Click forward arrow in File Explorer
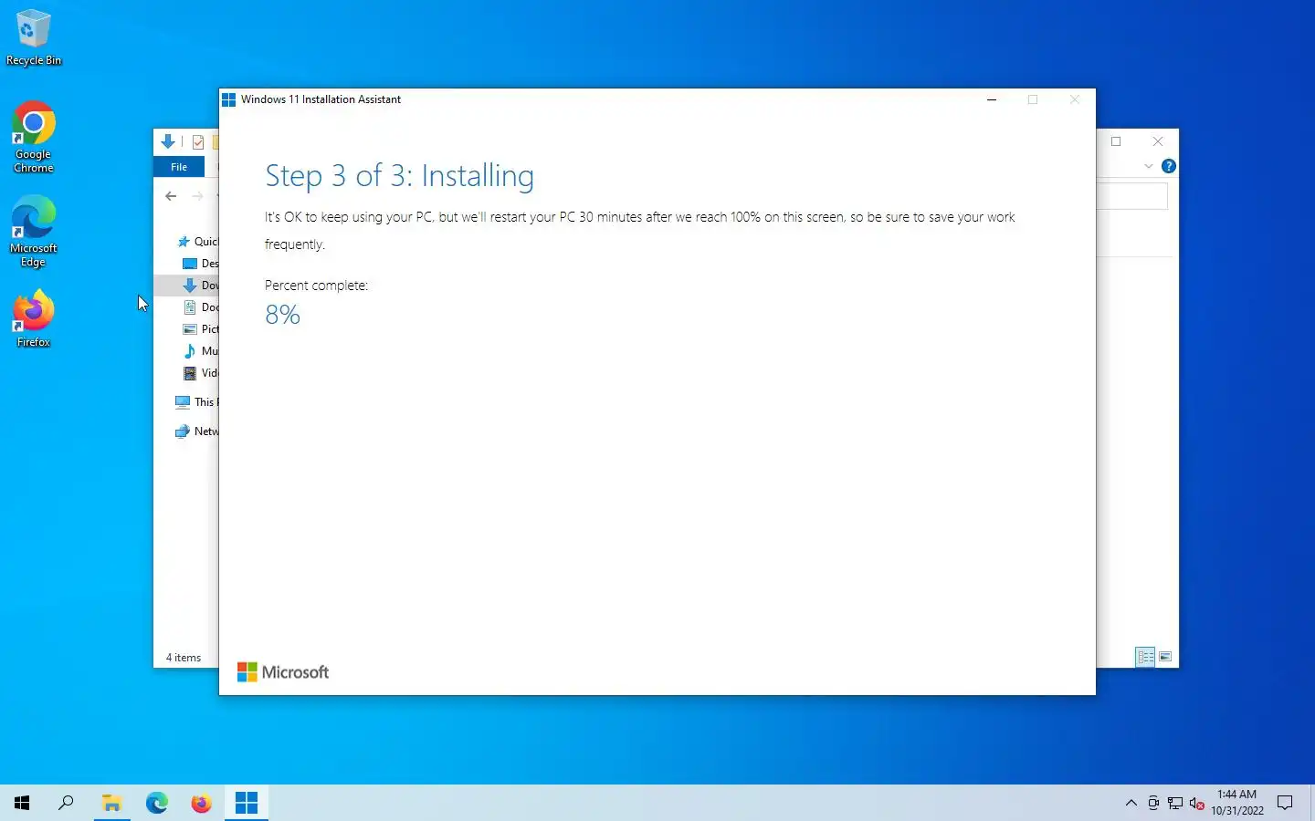The height and width of the screenshot is (821, 1315). point(197,196)
